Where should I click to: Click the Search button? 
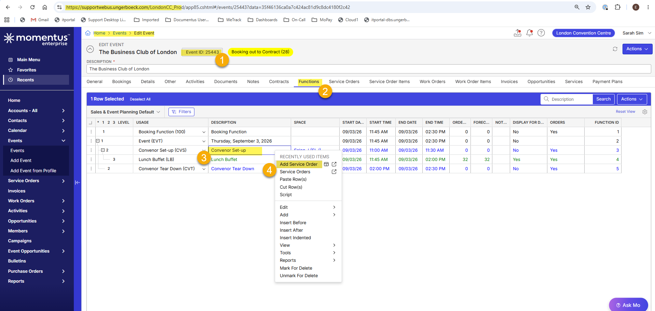[x=603, y=99]
